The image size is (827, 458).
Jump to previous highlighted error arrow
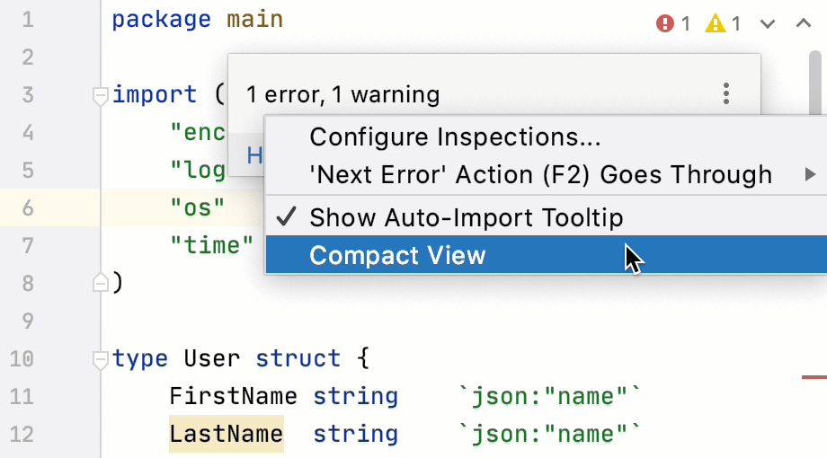click(803, 24)
